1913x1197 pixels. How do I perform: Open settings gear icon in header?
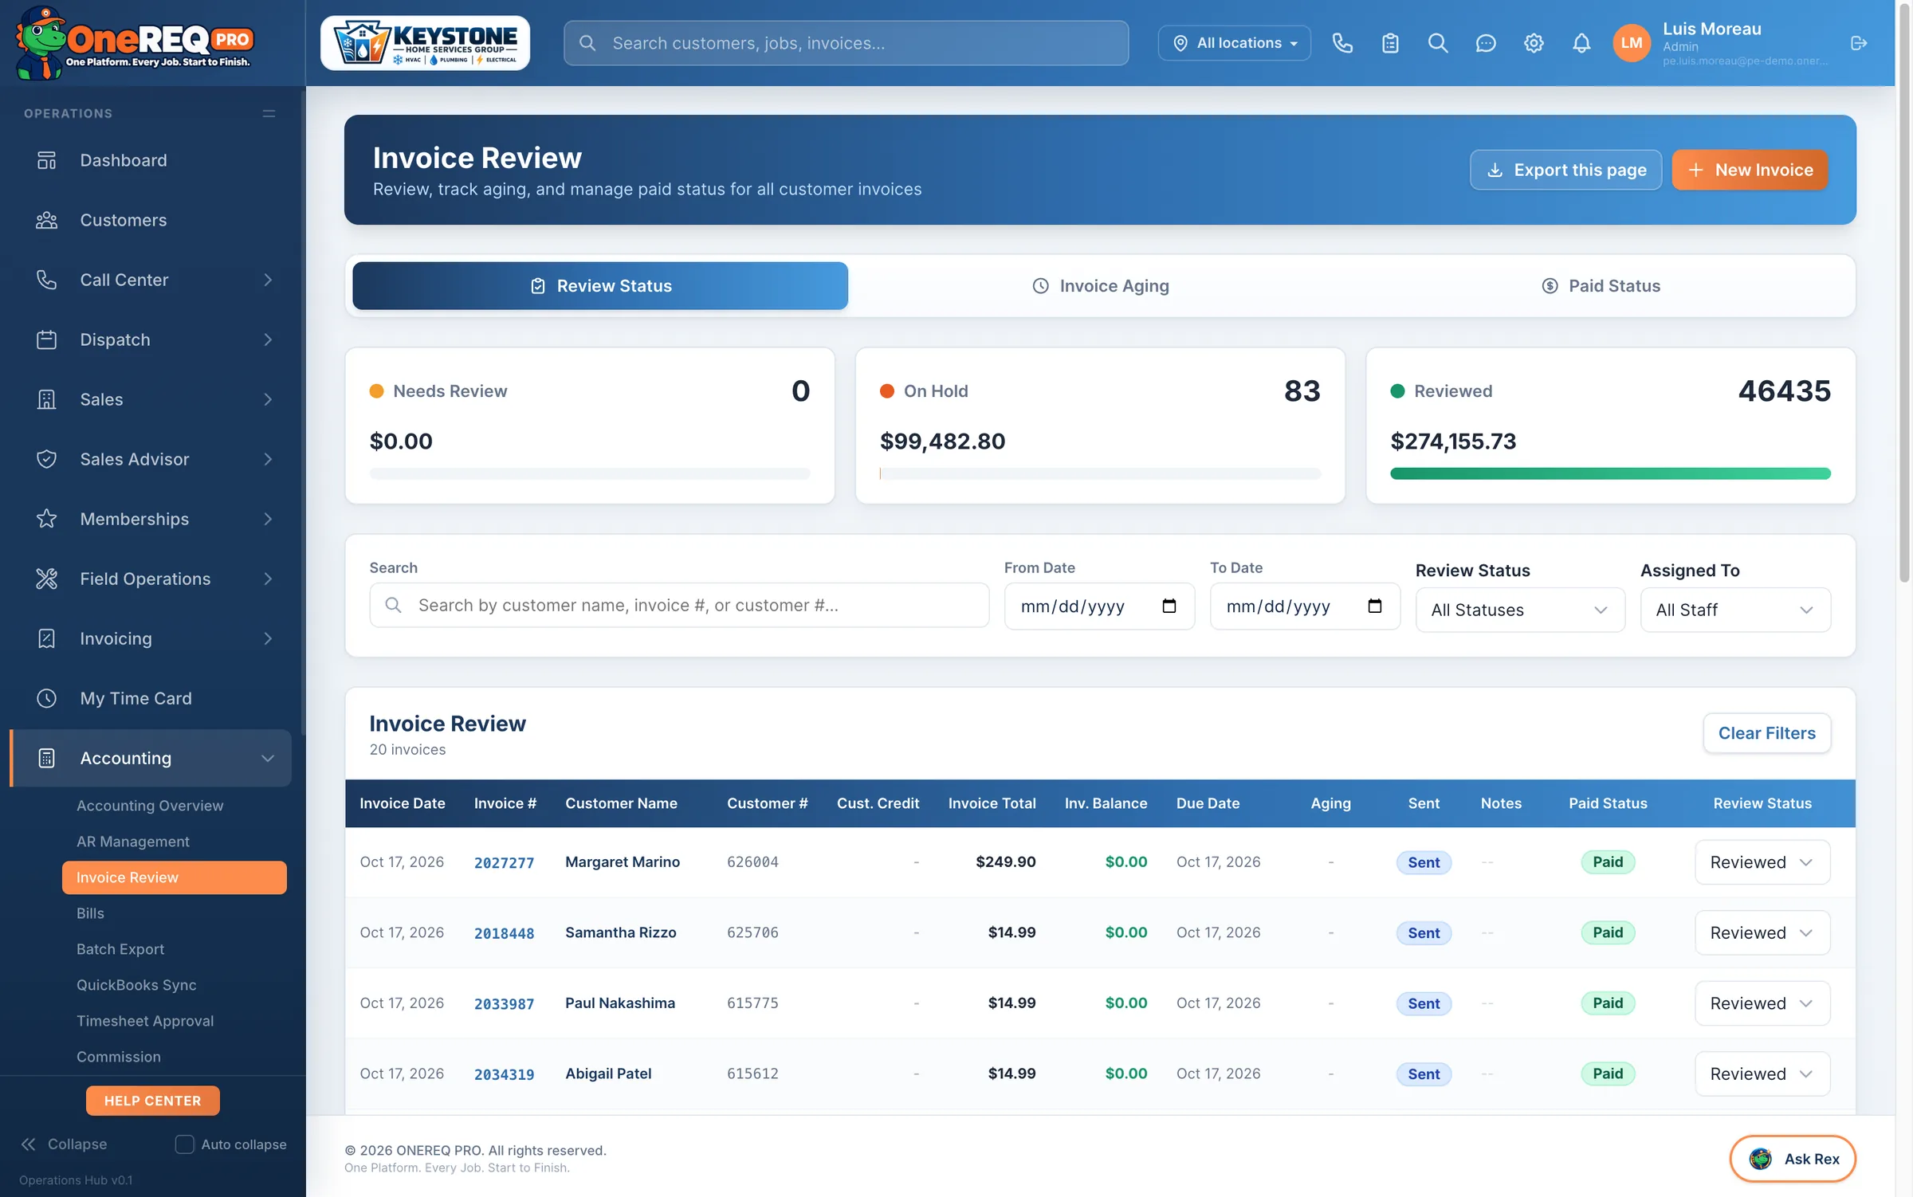[1534, 43]
